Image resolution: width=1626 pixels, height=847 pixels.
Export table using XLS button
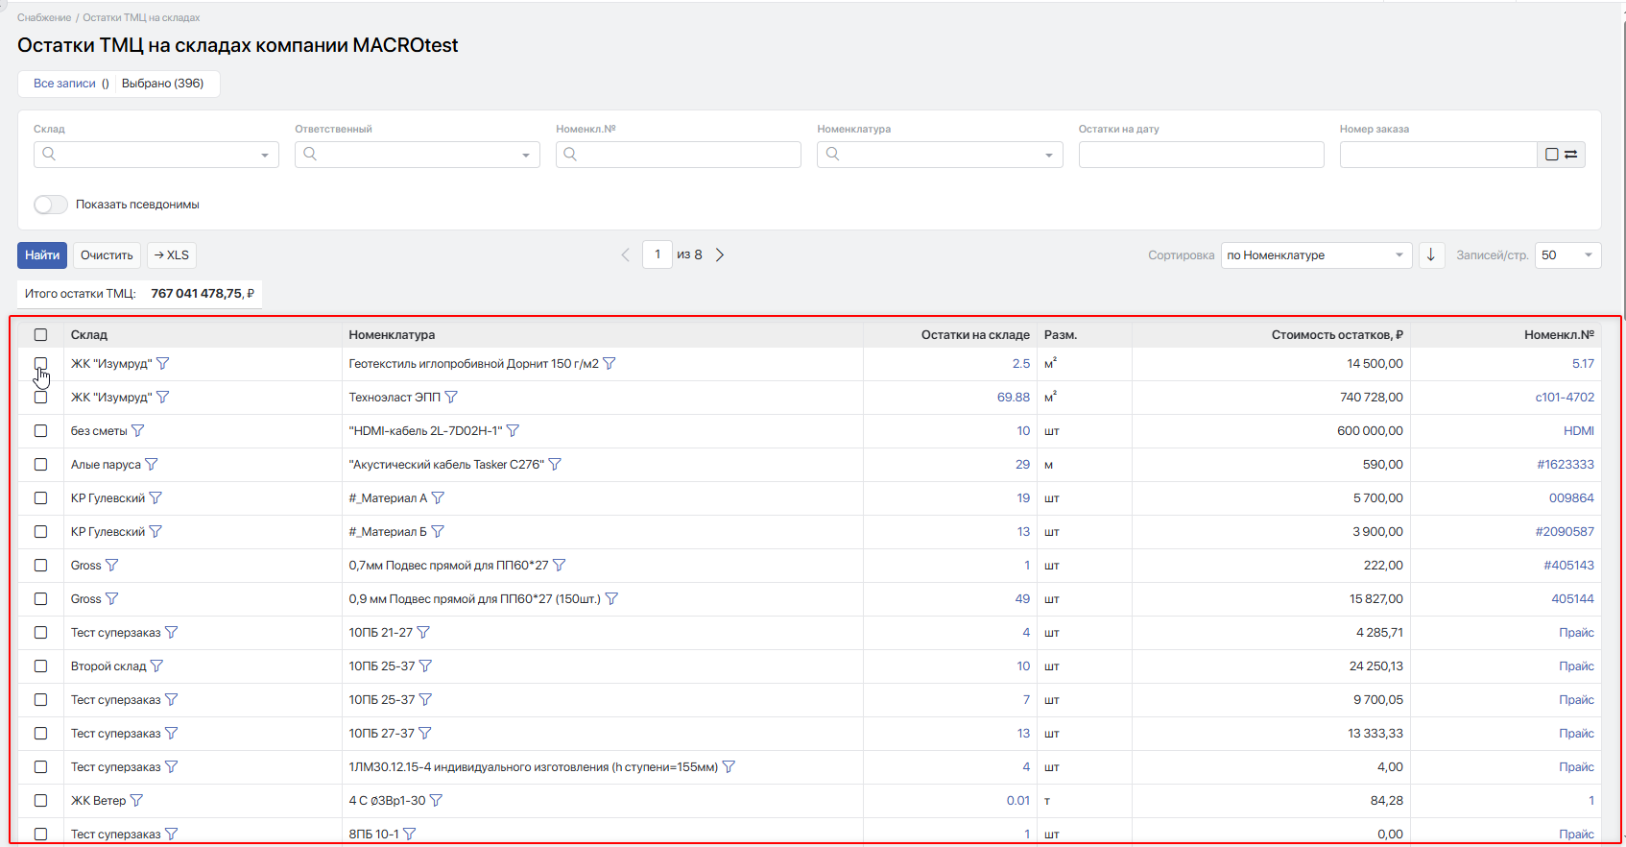pos(172,255)
